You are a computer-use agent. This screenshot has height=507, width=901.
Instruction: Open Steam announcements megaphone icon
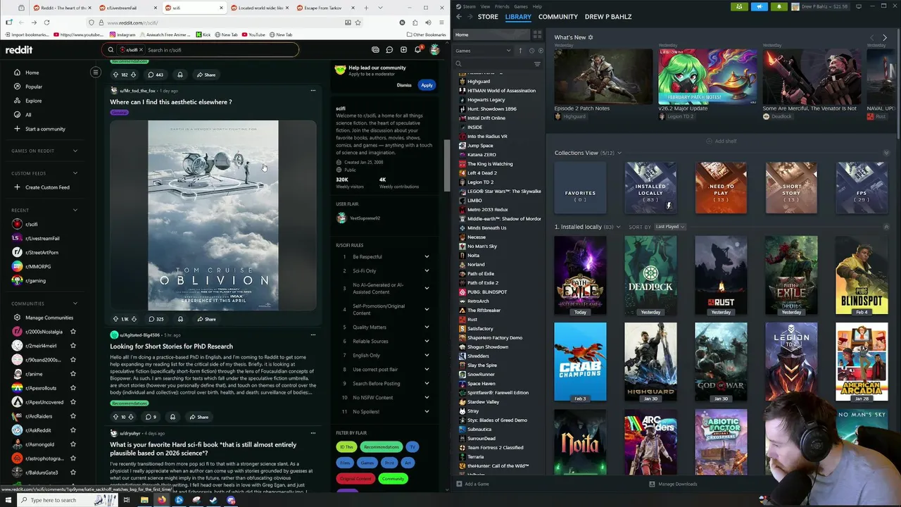click(x=759, y=6)
